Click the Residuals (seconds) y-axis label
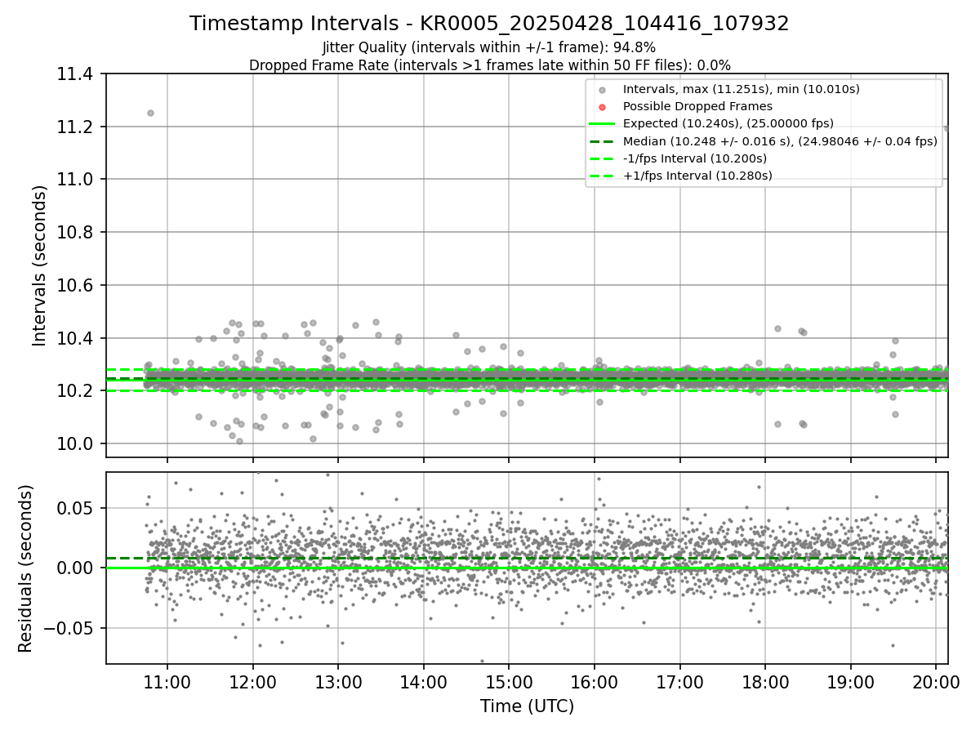This screenshot has width=980, height=735. pyautogui.click(x=25, y=568)
